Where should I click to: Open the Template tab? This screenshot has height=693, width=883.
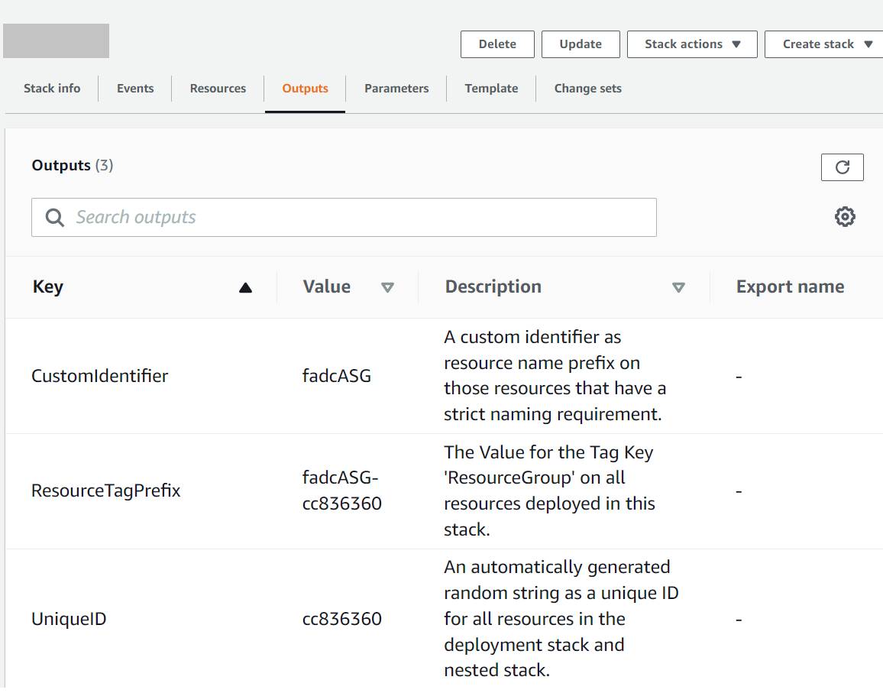pyautogui.click(x=491, y=88)
